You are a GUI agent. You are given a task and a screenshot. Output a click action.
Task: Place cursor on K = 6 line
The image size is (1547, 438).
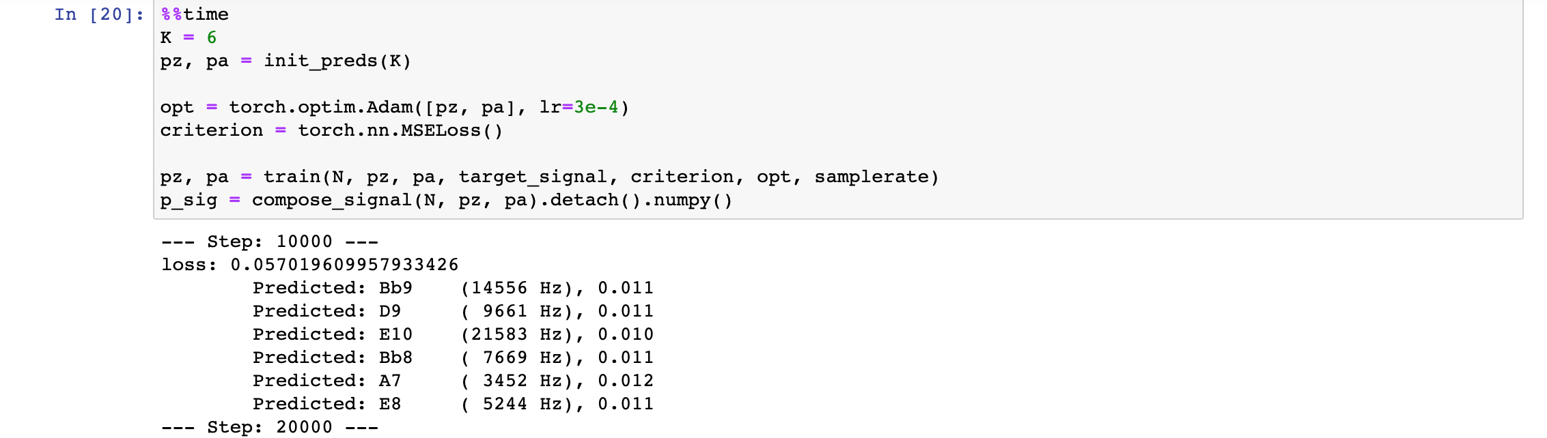tap(189, 38)
